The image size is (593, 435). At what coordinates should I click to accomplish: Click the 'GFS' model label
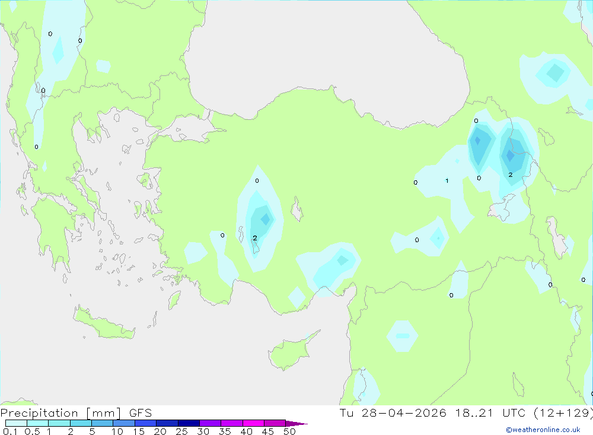coord(141,413)
